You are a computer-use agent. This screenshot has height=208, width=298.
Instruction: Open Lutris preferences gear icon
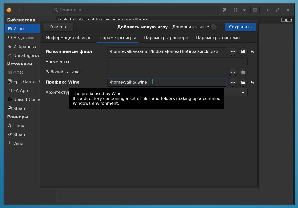pos(255,10)
